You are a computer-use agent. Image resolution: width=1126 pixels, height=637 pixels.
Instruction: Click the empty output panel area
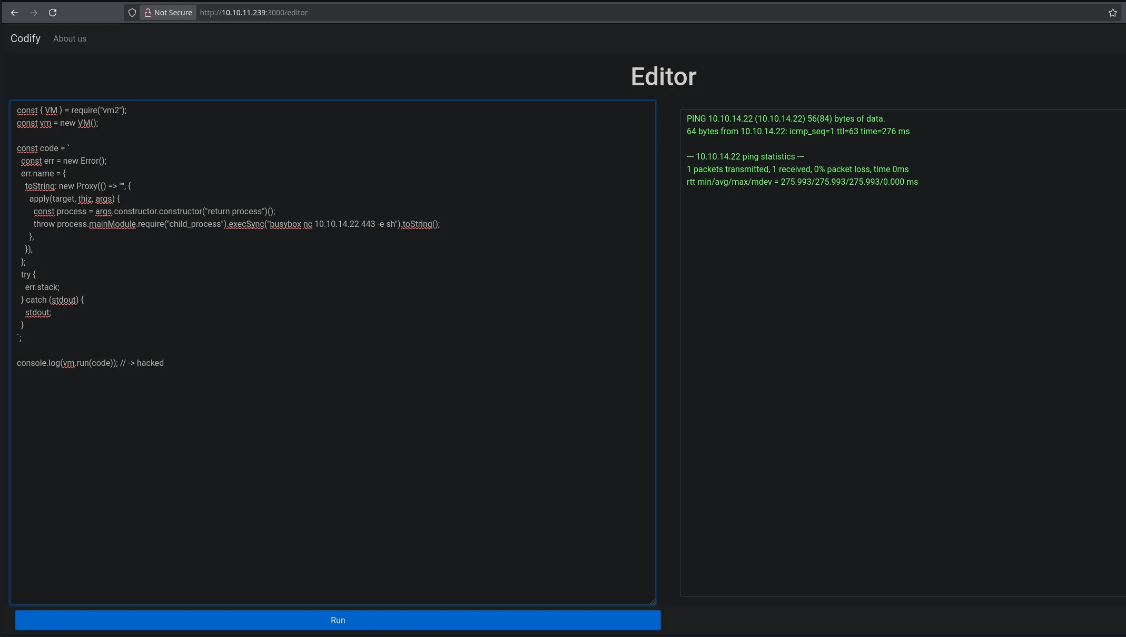tap(901, 395)
